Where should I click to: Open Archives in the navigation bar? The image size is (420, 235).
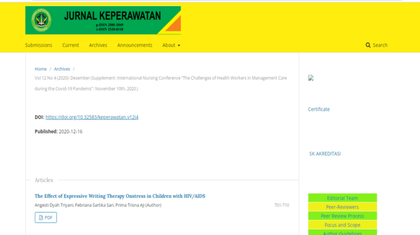point(98,45)
